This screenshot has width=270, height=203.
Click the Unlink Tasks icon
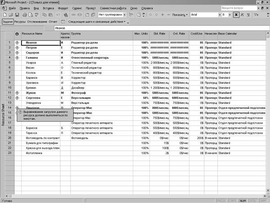[x=80, y=15]
